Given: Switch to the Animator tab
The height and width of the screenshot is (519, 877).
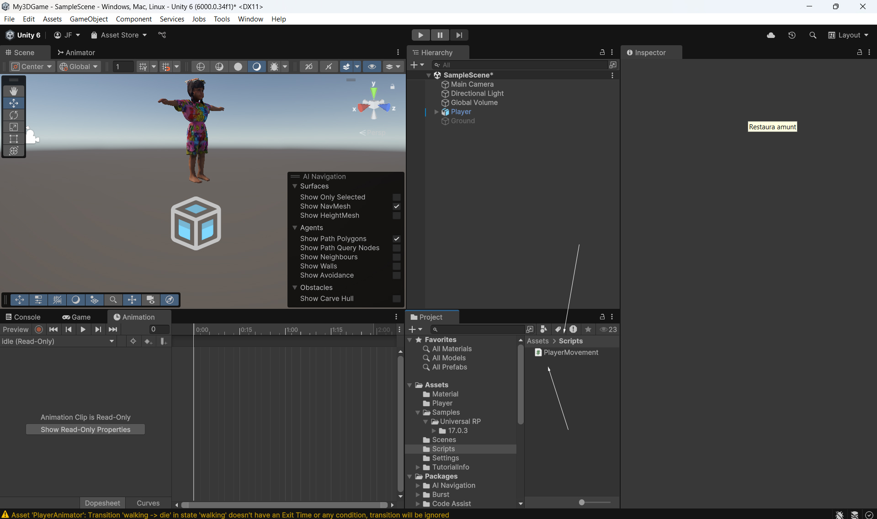Looking at the screenshot, I should [x=76, y=53].
